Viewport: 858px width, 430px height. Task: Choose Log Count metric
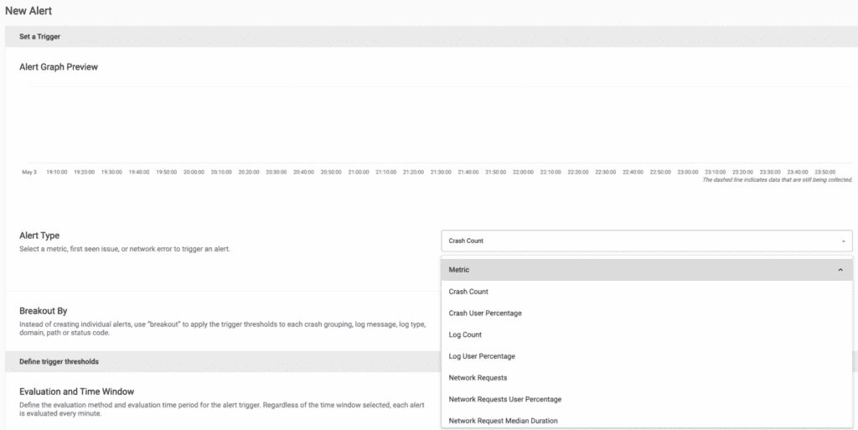point(646,334)
